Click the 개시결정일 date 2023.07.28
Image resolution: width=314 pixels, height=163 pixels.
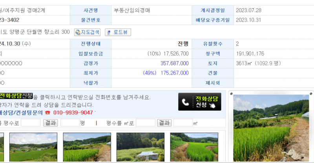[x=248, y=11]
